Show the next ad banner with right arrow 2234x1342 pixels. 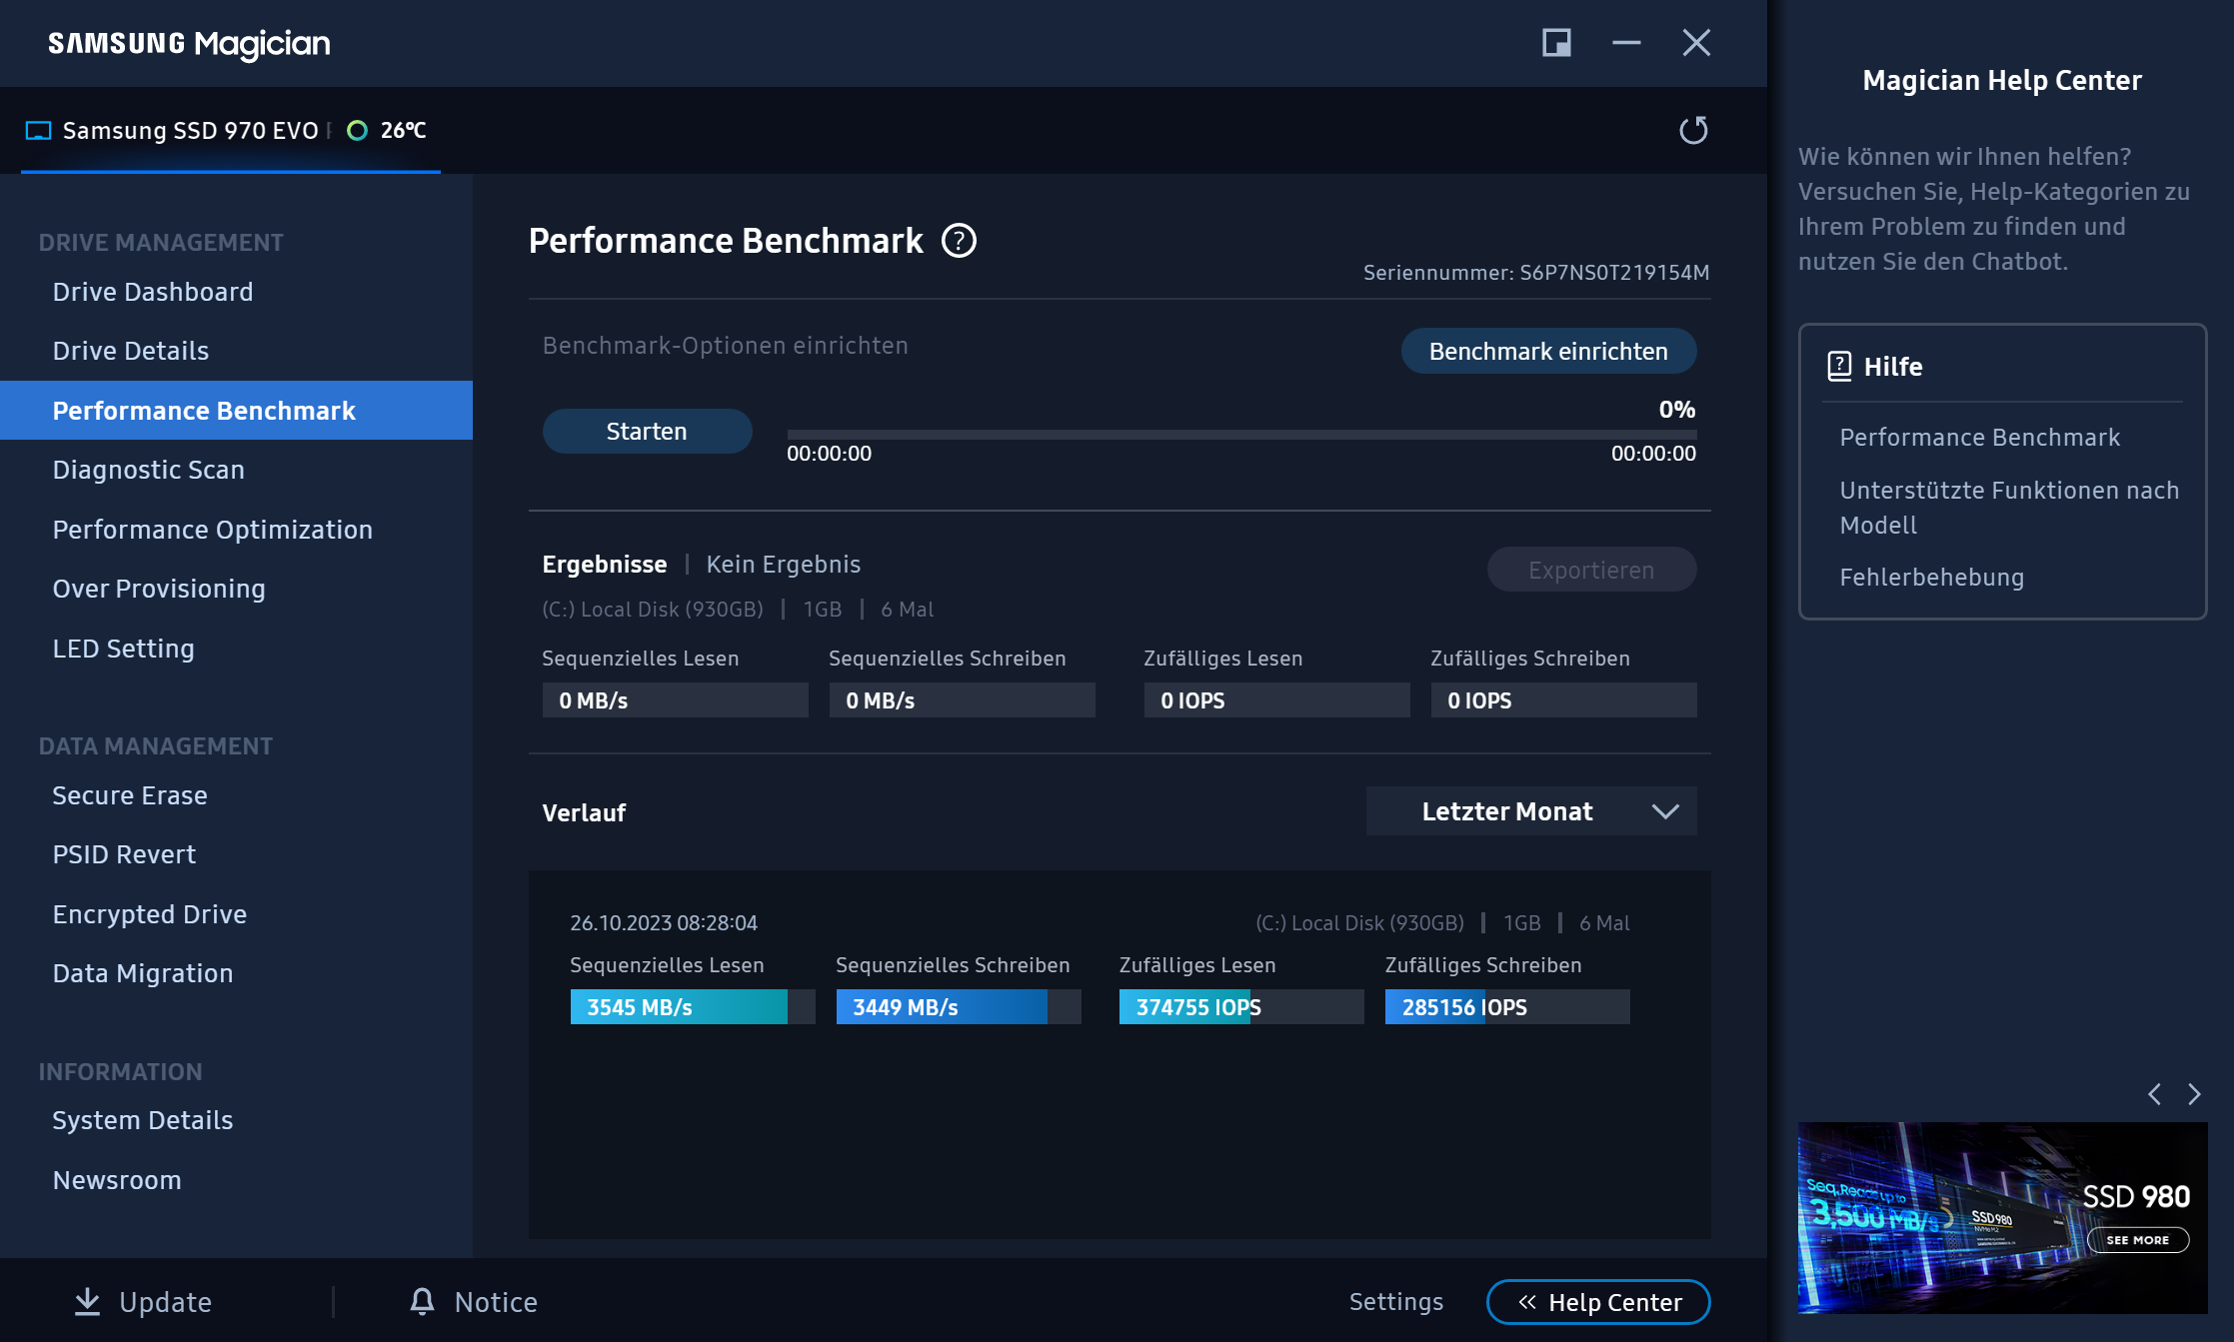[x=2194, y=1094]
